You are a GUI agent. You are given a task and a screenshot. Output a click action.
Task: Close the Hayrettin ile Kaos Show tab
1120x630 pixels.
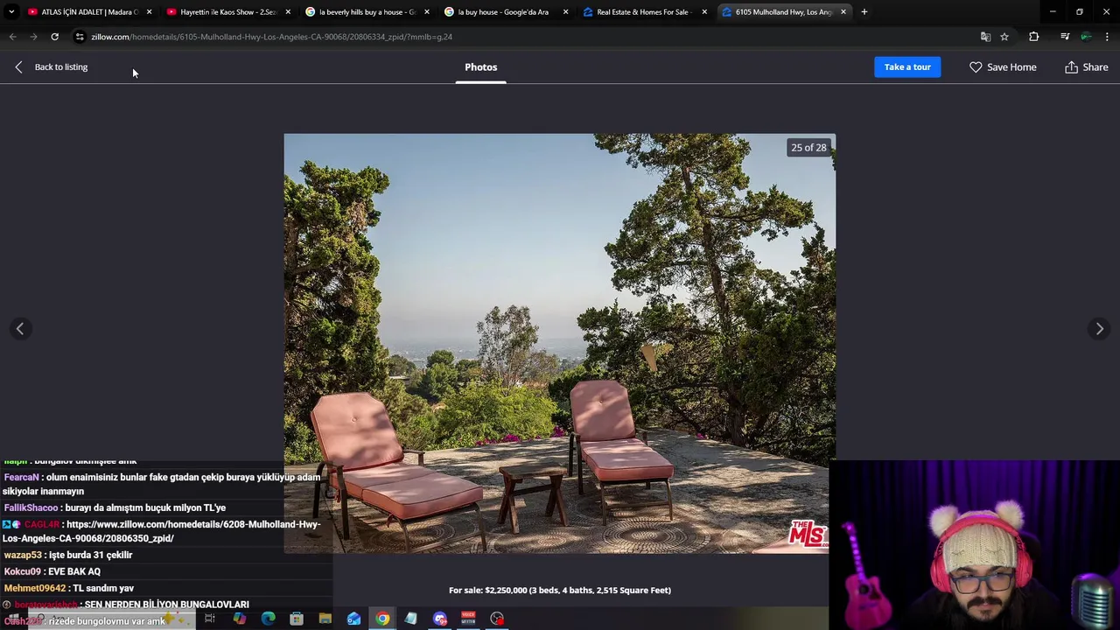[x=288, y=12]
